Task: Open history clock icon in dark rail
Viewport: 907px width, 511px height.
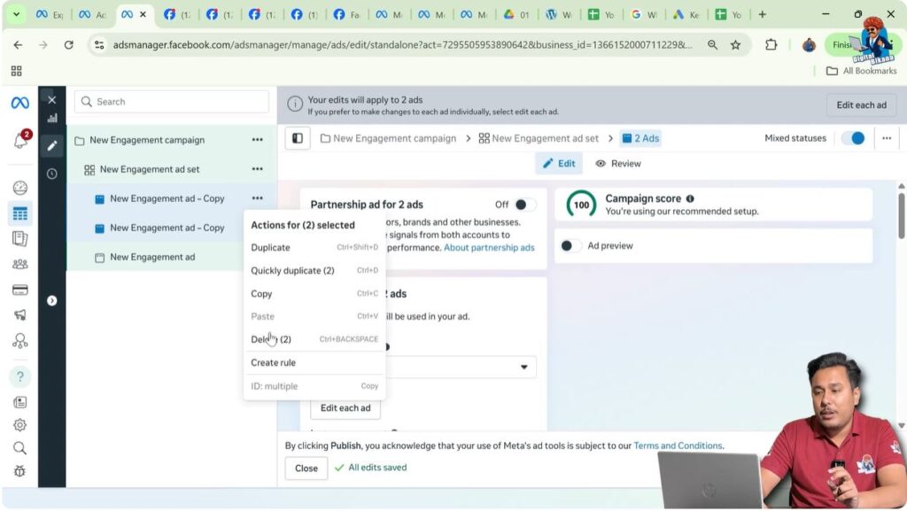Action: click(52, 174)
